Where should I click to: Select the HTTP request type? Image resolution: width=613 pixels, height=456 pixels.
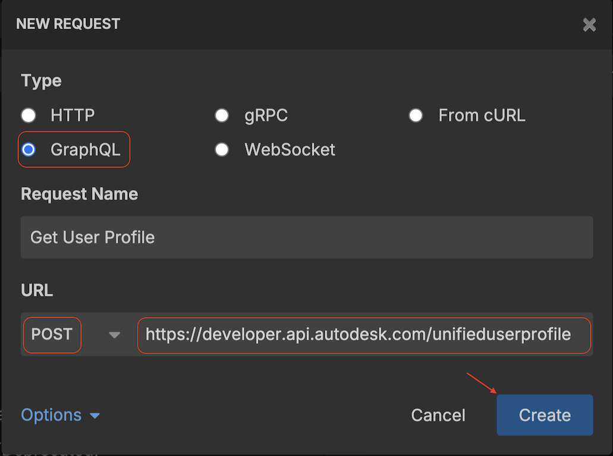(x=29, y=115)
